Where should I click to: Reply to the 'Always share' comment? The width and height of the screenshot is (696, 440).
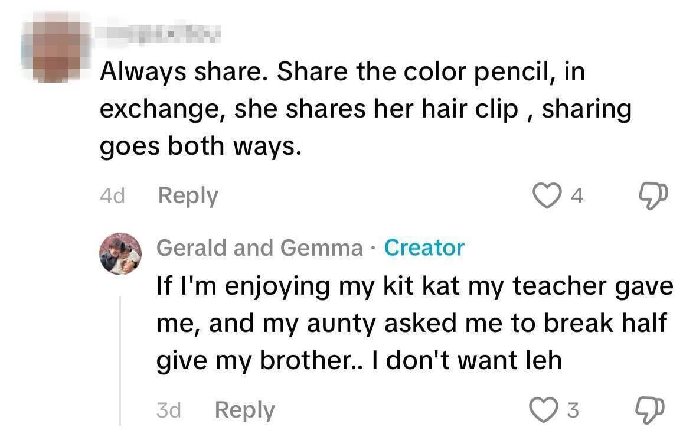(188, 195)
